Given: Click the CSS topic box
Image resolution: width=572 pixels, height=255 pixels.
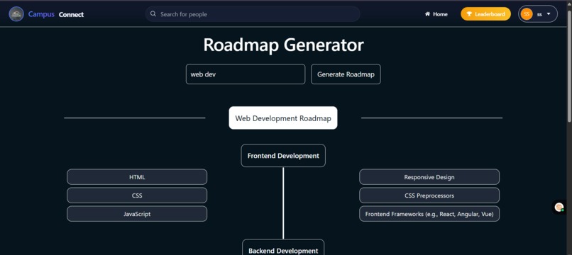Looking at the screenshot, I should click(x=137, y=195).
